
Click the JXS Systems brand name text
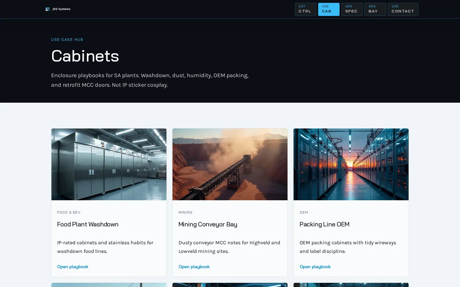click(62, 9)
